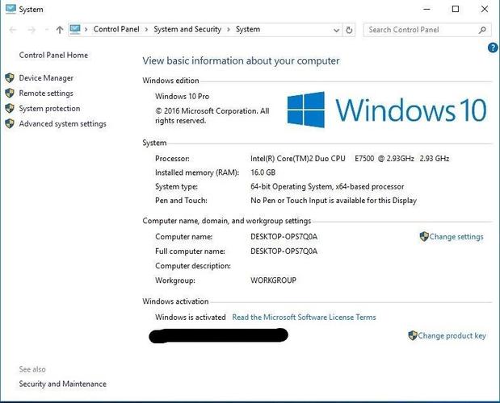
Task: Select System breadcrumb item
Action: (x=248, y=29)
